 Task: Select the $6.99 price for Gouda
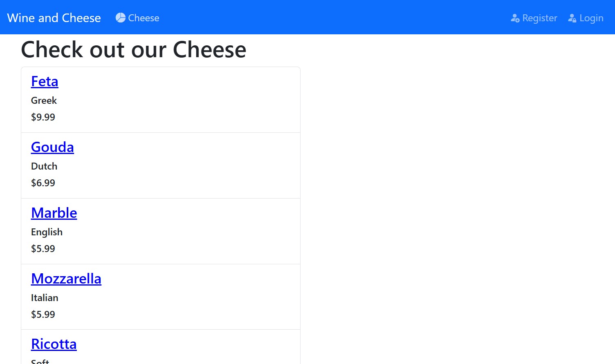(43, 183)
